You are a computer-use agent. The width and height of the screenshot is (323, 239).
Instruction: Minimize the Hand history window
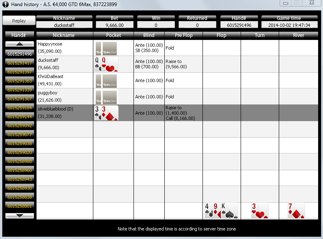click(286, 3)
